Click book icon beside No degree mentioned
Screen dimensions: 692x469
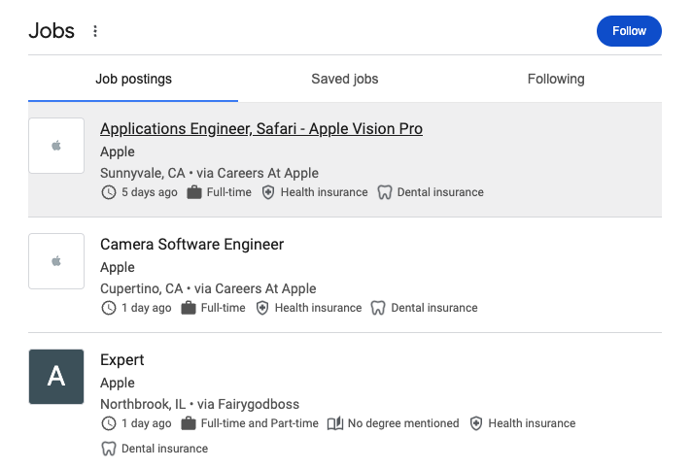point(335,423)
